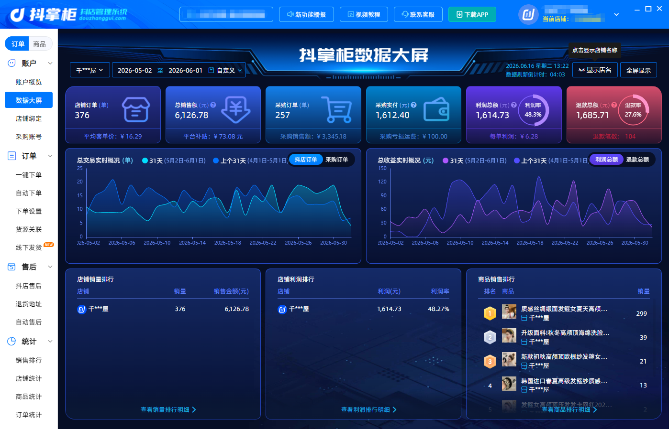
Task: Click the 下载APP download icon
Action: tap(459, 14)
